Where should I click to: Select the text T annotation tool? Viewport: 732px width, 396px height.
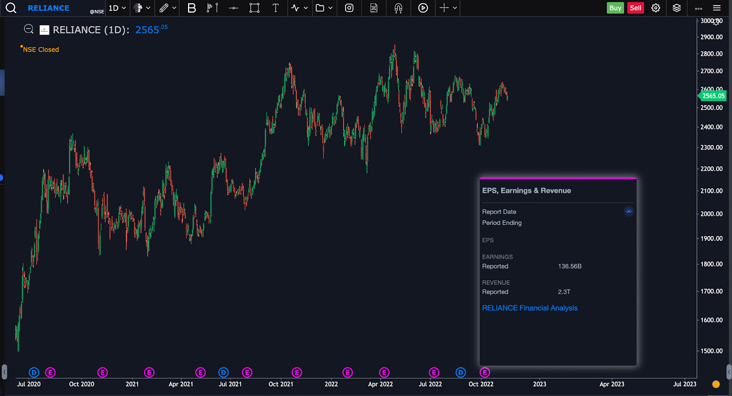(x=275, y=8)
